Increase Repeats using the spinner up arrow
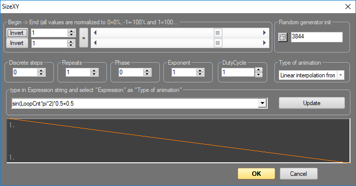 pyautogui.click(x=94, y=71)
